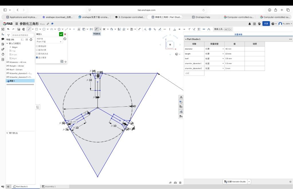This screenshot has width=293, height=189.
Task: Apply the Coincident constraint
Action: point(145,29)
